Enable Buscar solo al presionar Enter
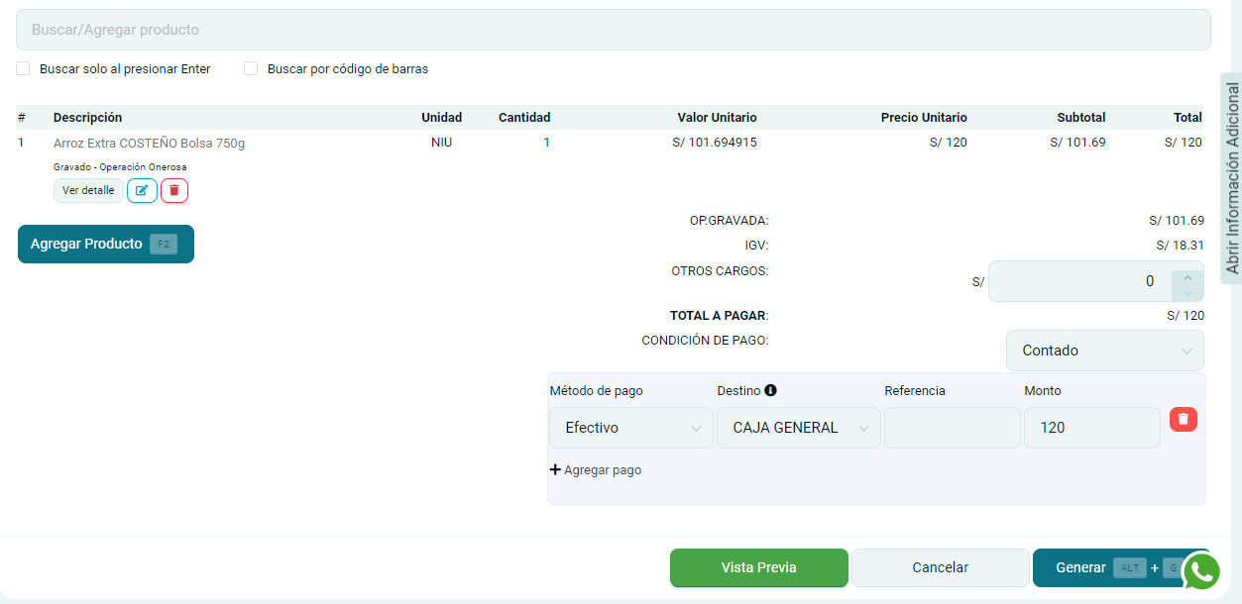 click(x=23, y=69)
